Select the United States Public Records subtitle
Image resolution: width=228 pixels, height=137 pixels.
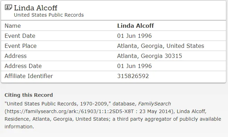click(49, 15)
